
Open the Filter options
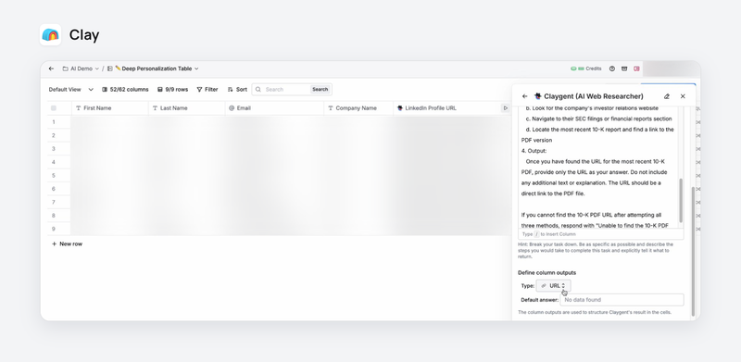(207, 89)
